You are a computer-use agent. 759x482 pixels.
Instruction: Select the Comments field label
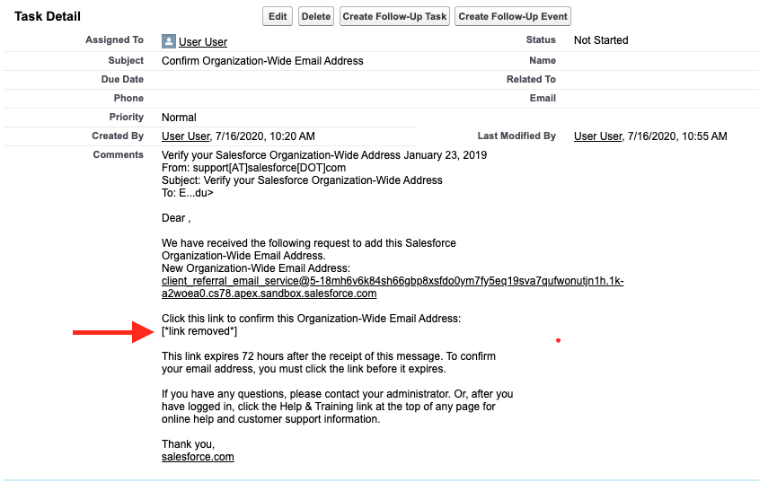click(x=118, y=155)
